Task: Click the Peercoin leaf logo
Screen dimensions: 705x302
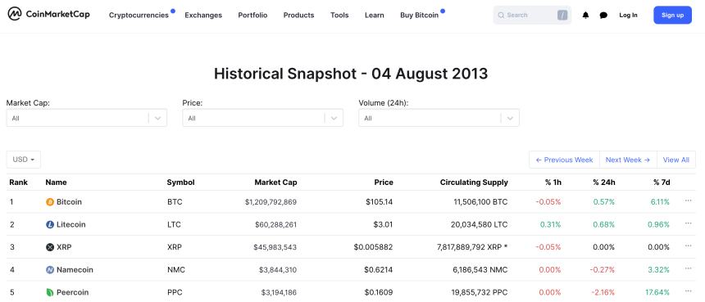Action: click(50, 292)
